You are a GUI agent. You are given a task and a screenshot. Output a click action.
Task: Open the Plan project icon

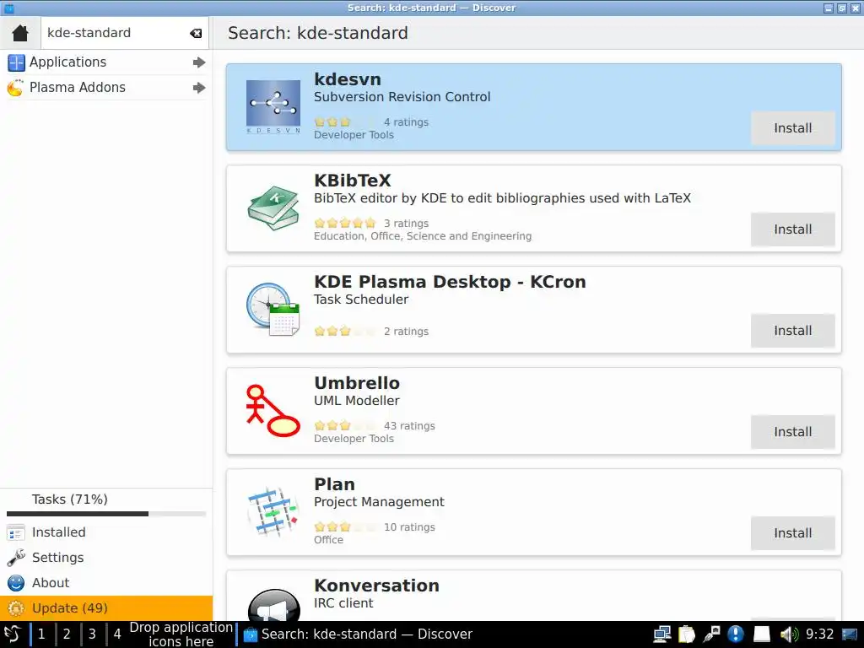click(273, 512)
